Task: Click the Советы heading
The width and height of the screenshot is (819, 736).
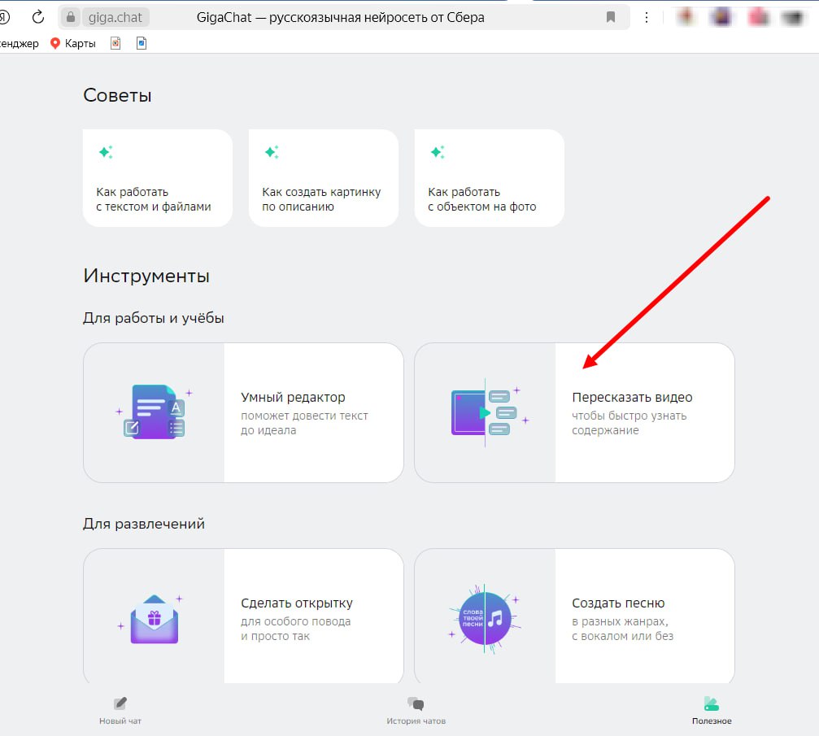Action: tap(117, 96)
